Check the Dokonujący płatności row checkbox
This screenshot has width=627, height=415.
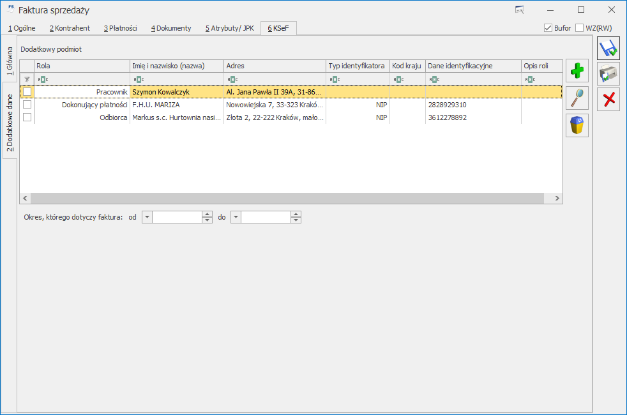27,105
